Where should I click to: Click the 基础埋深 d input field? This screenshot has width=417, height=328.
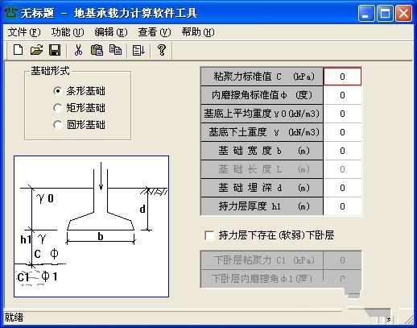[342, 188]
